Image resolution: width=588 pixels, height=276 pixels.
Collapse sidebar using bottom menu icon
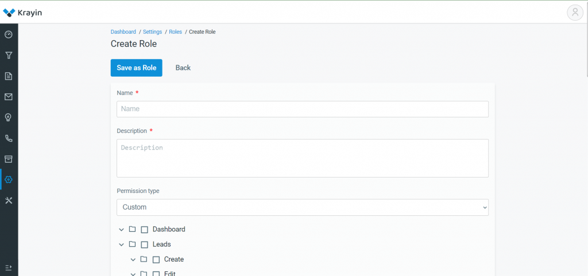click(x=9, y=267)
